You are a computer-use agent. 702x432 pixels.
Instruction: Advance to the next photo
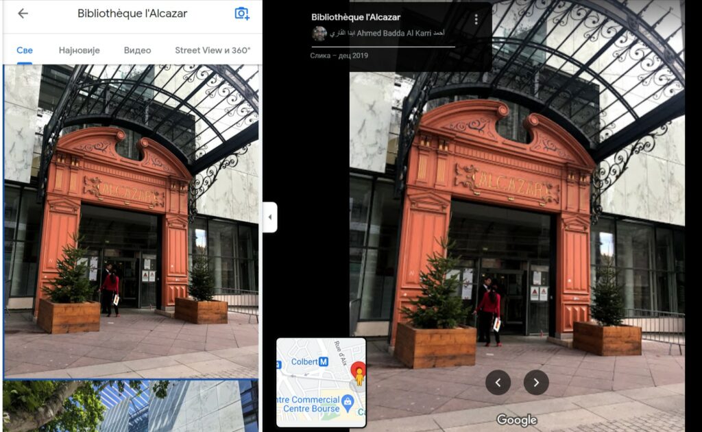(536, 383)
